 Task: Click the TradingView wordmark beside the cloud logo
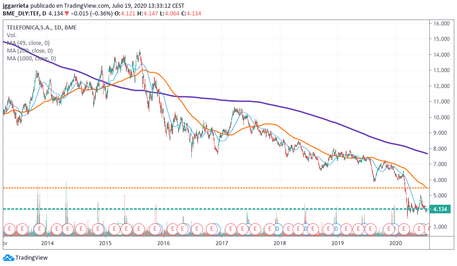tap(31, 258)
